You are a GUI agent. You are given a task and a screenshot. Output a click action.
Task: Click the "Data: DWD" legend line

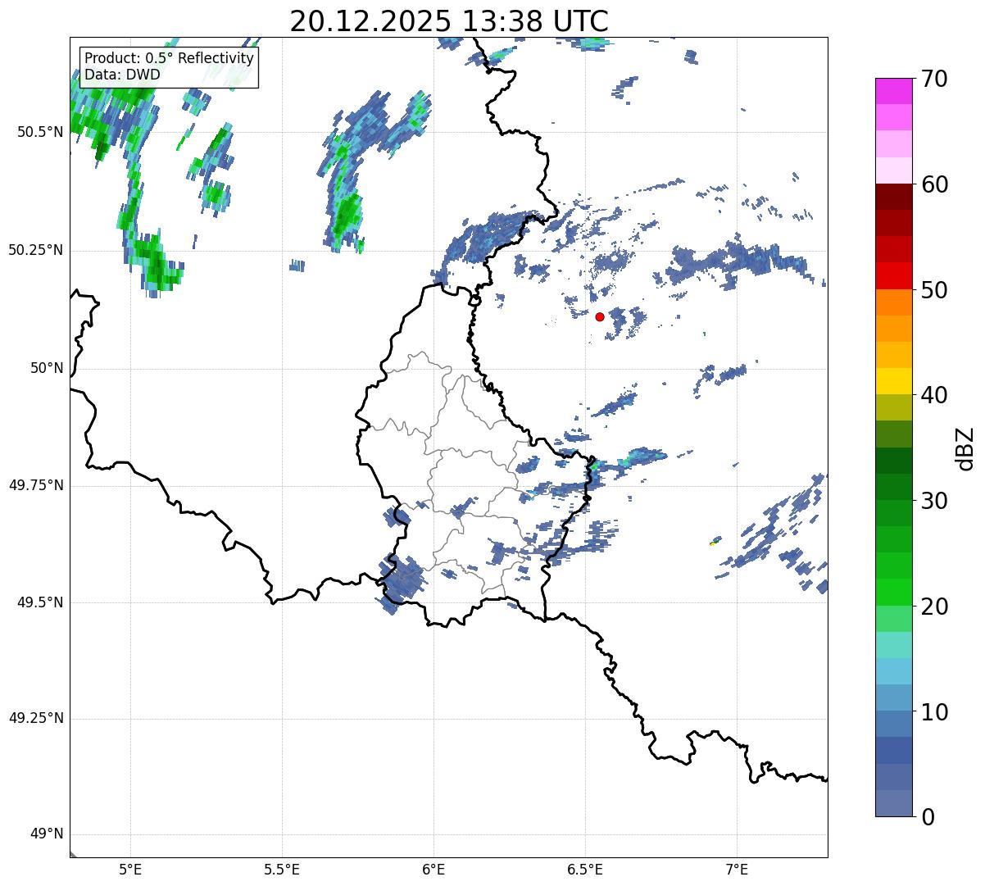(x=122, y=75)
